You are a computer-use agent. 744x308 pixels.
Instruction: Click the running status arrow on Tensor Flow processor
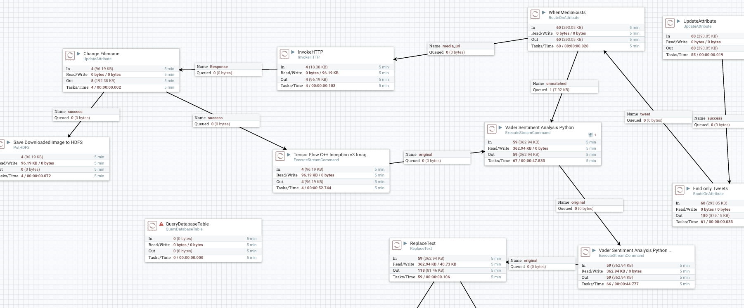point(289,155)
